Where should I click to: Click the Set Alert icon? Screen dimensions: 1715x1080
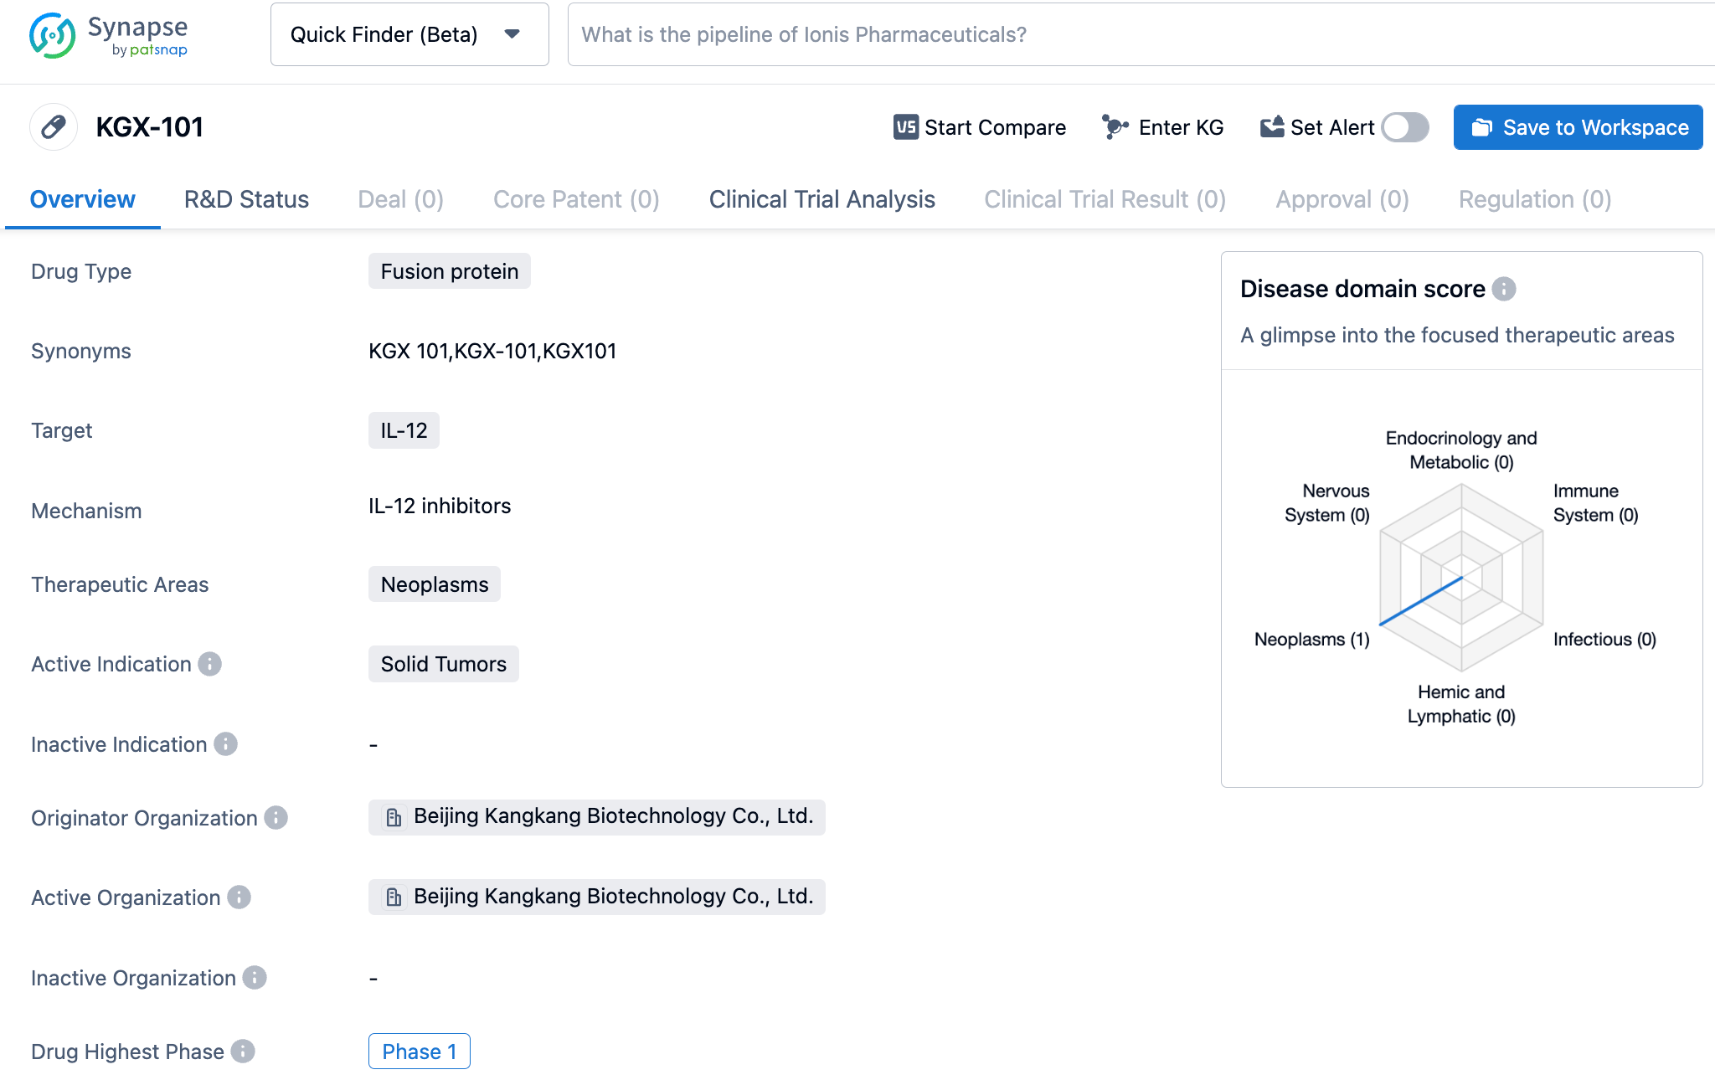point(1270,126)
